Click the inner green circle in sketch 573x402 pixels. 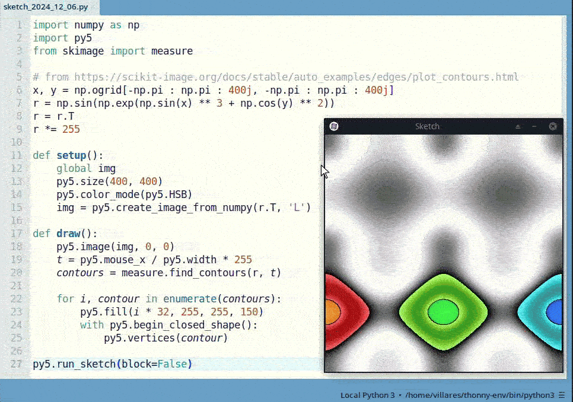(444, 312)
